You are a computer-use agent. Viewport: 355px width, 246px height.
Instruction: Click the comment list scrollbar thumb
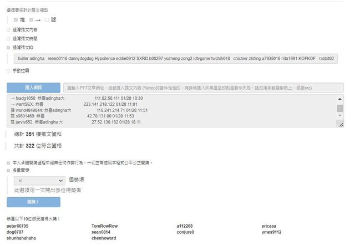pos(340,108)
